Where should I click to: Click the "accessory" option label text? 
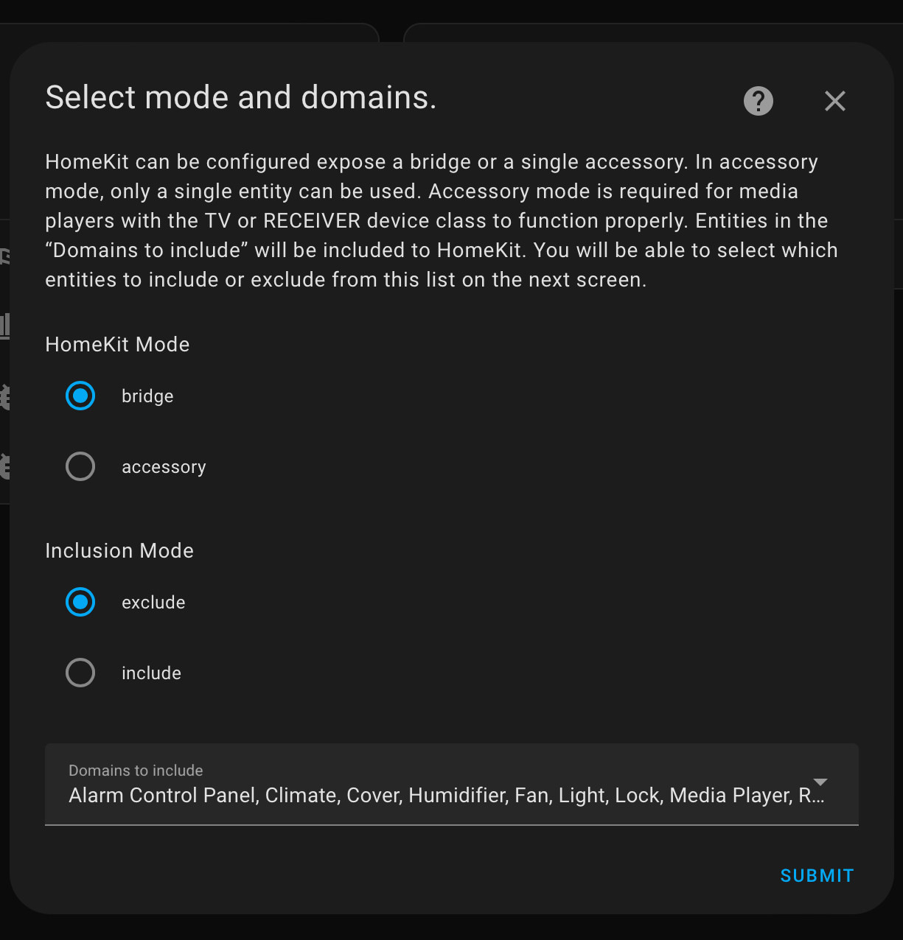pyautogui.click(x=164, y=467)
